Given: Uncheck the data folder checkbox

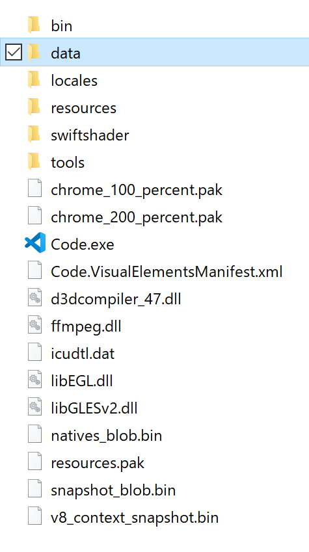Looking at the screenshot, I should (x=14, y=52).
